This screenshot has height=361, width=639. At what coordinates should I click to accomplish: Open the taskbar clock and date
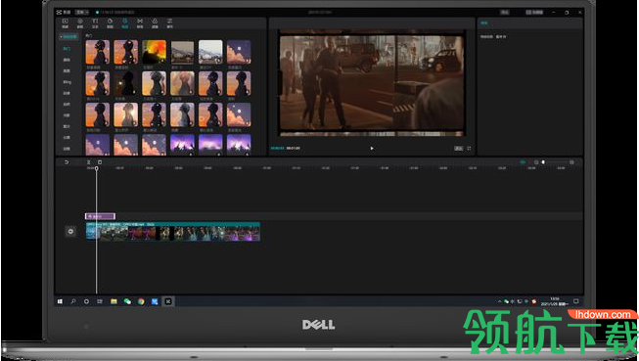pyautogui.click(x=554, y=301)
